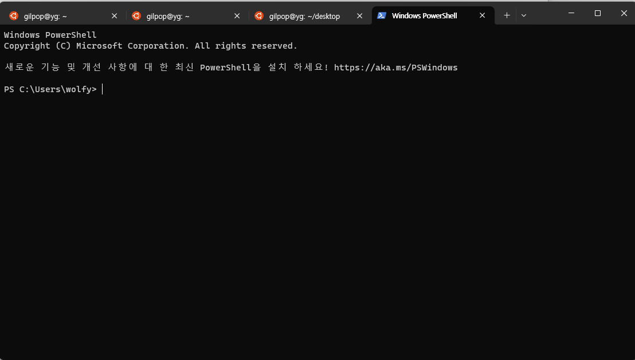This screenshot has width=635, height=360.
Task: Close the second gilpop@yg: ~ tab
Action: coord(237,16)
